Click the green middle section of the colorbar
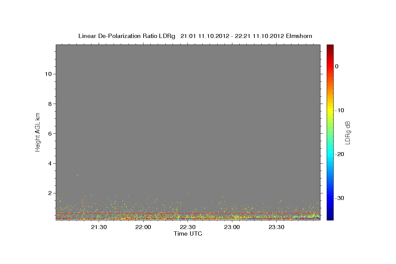 tap(330, 132)
